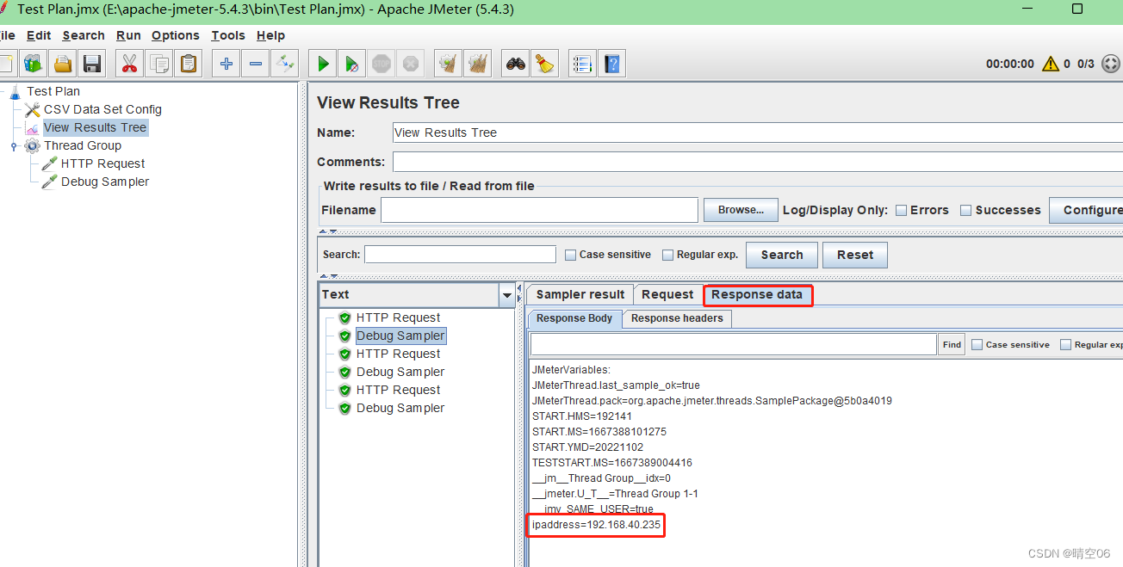This screenshot has width=1123, height=567.
Task: Select the highlighted Debug Sampler result
Action: pyautogui.click(x=400, y=336)
